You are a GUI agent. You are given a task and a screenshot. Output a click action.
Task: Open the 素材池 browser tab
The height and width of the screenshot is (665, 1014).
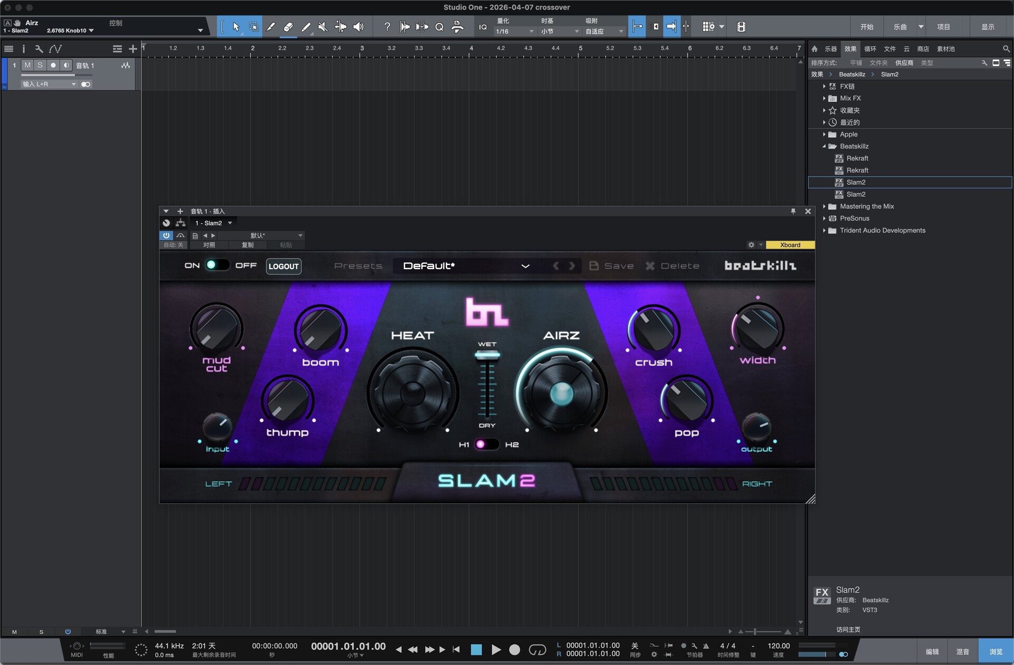click(946, 49)
